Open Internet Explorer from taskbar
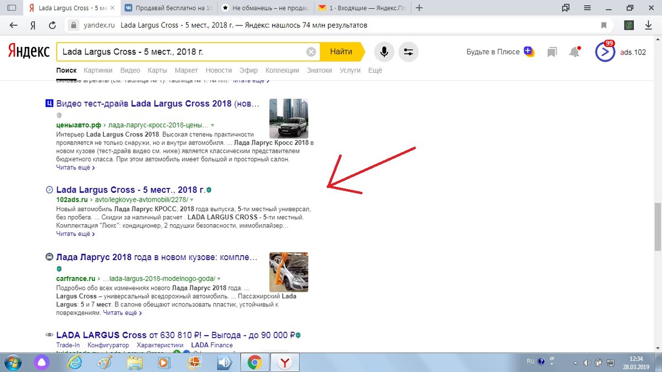This screenshot has height=372, width=662. (75, 363)
